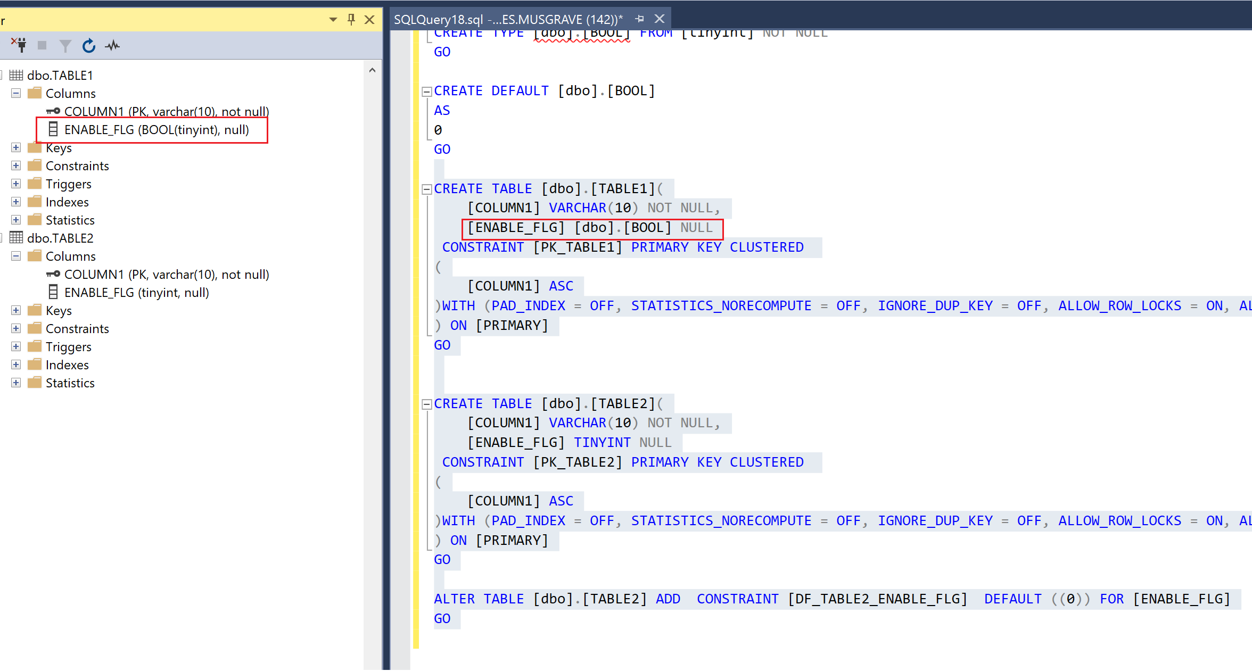
Task: Collapse Columns under dbo.TABLE2
Action: [15, 256]
